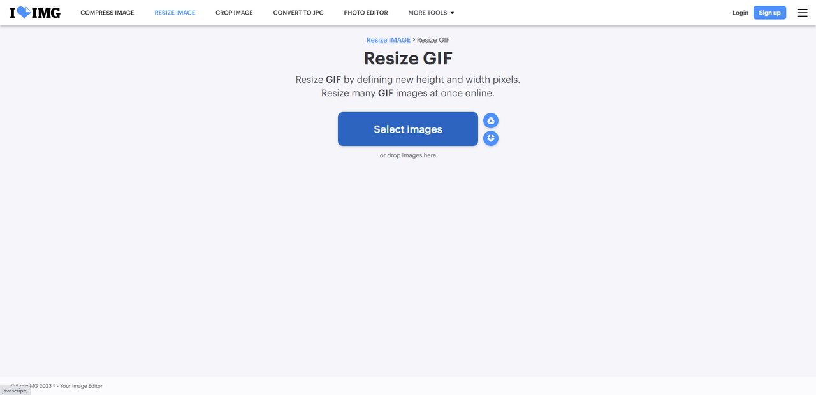Open the COMPRESS IMAGE menu item

(x=107, y=13)
